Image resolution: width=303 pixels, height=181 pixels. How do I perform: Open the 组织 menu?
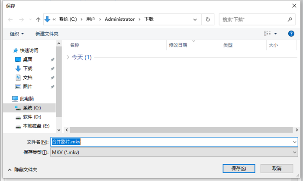(17, 34)
